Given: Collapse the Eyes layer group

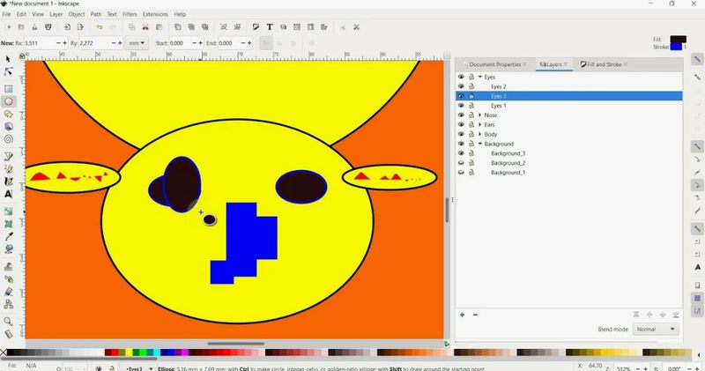Looking at the screenshot, I should tap(479, 77).
